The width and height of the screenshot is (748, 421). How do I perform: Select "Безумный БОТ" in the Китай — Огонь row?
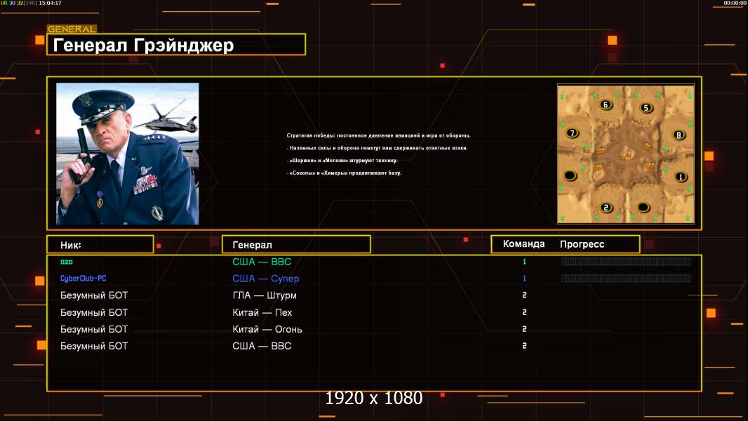point(94,329)
